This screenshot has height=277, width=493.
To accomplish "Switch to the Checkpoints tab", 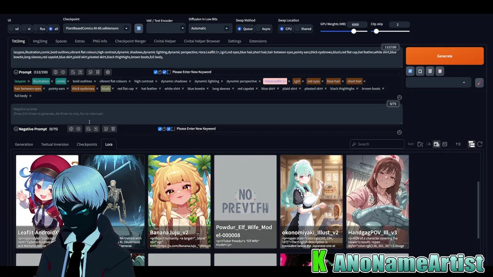I will tap(87, 144).
